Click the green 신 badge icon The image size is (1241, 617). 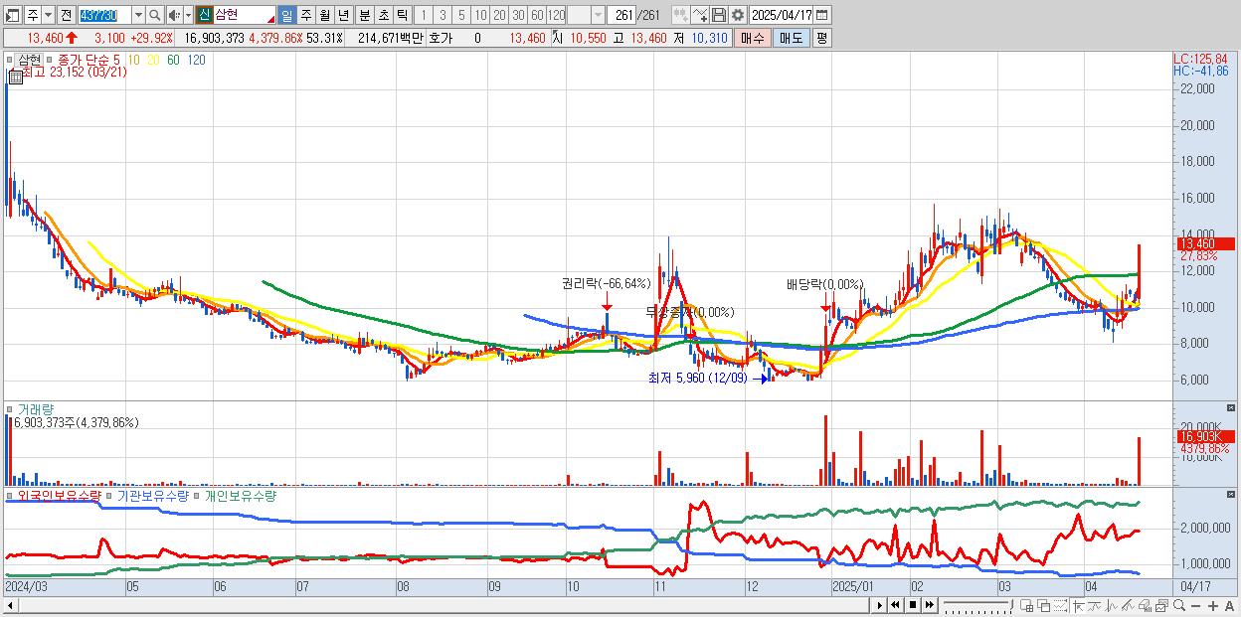(x=203, y=15)
